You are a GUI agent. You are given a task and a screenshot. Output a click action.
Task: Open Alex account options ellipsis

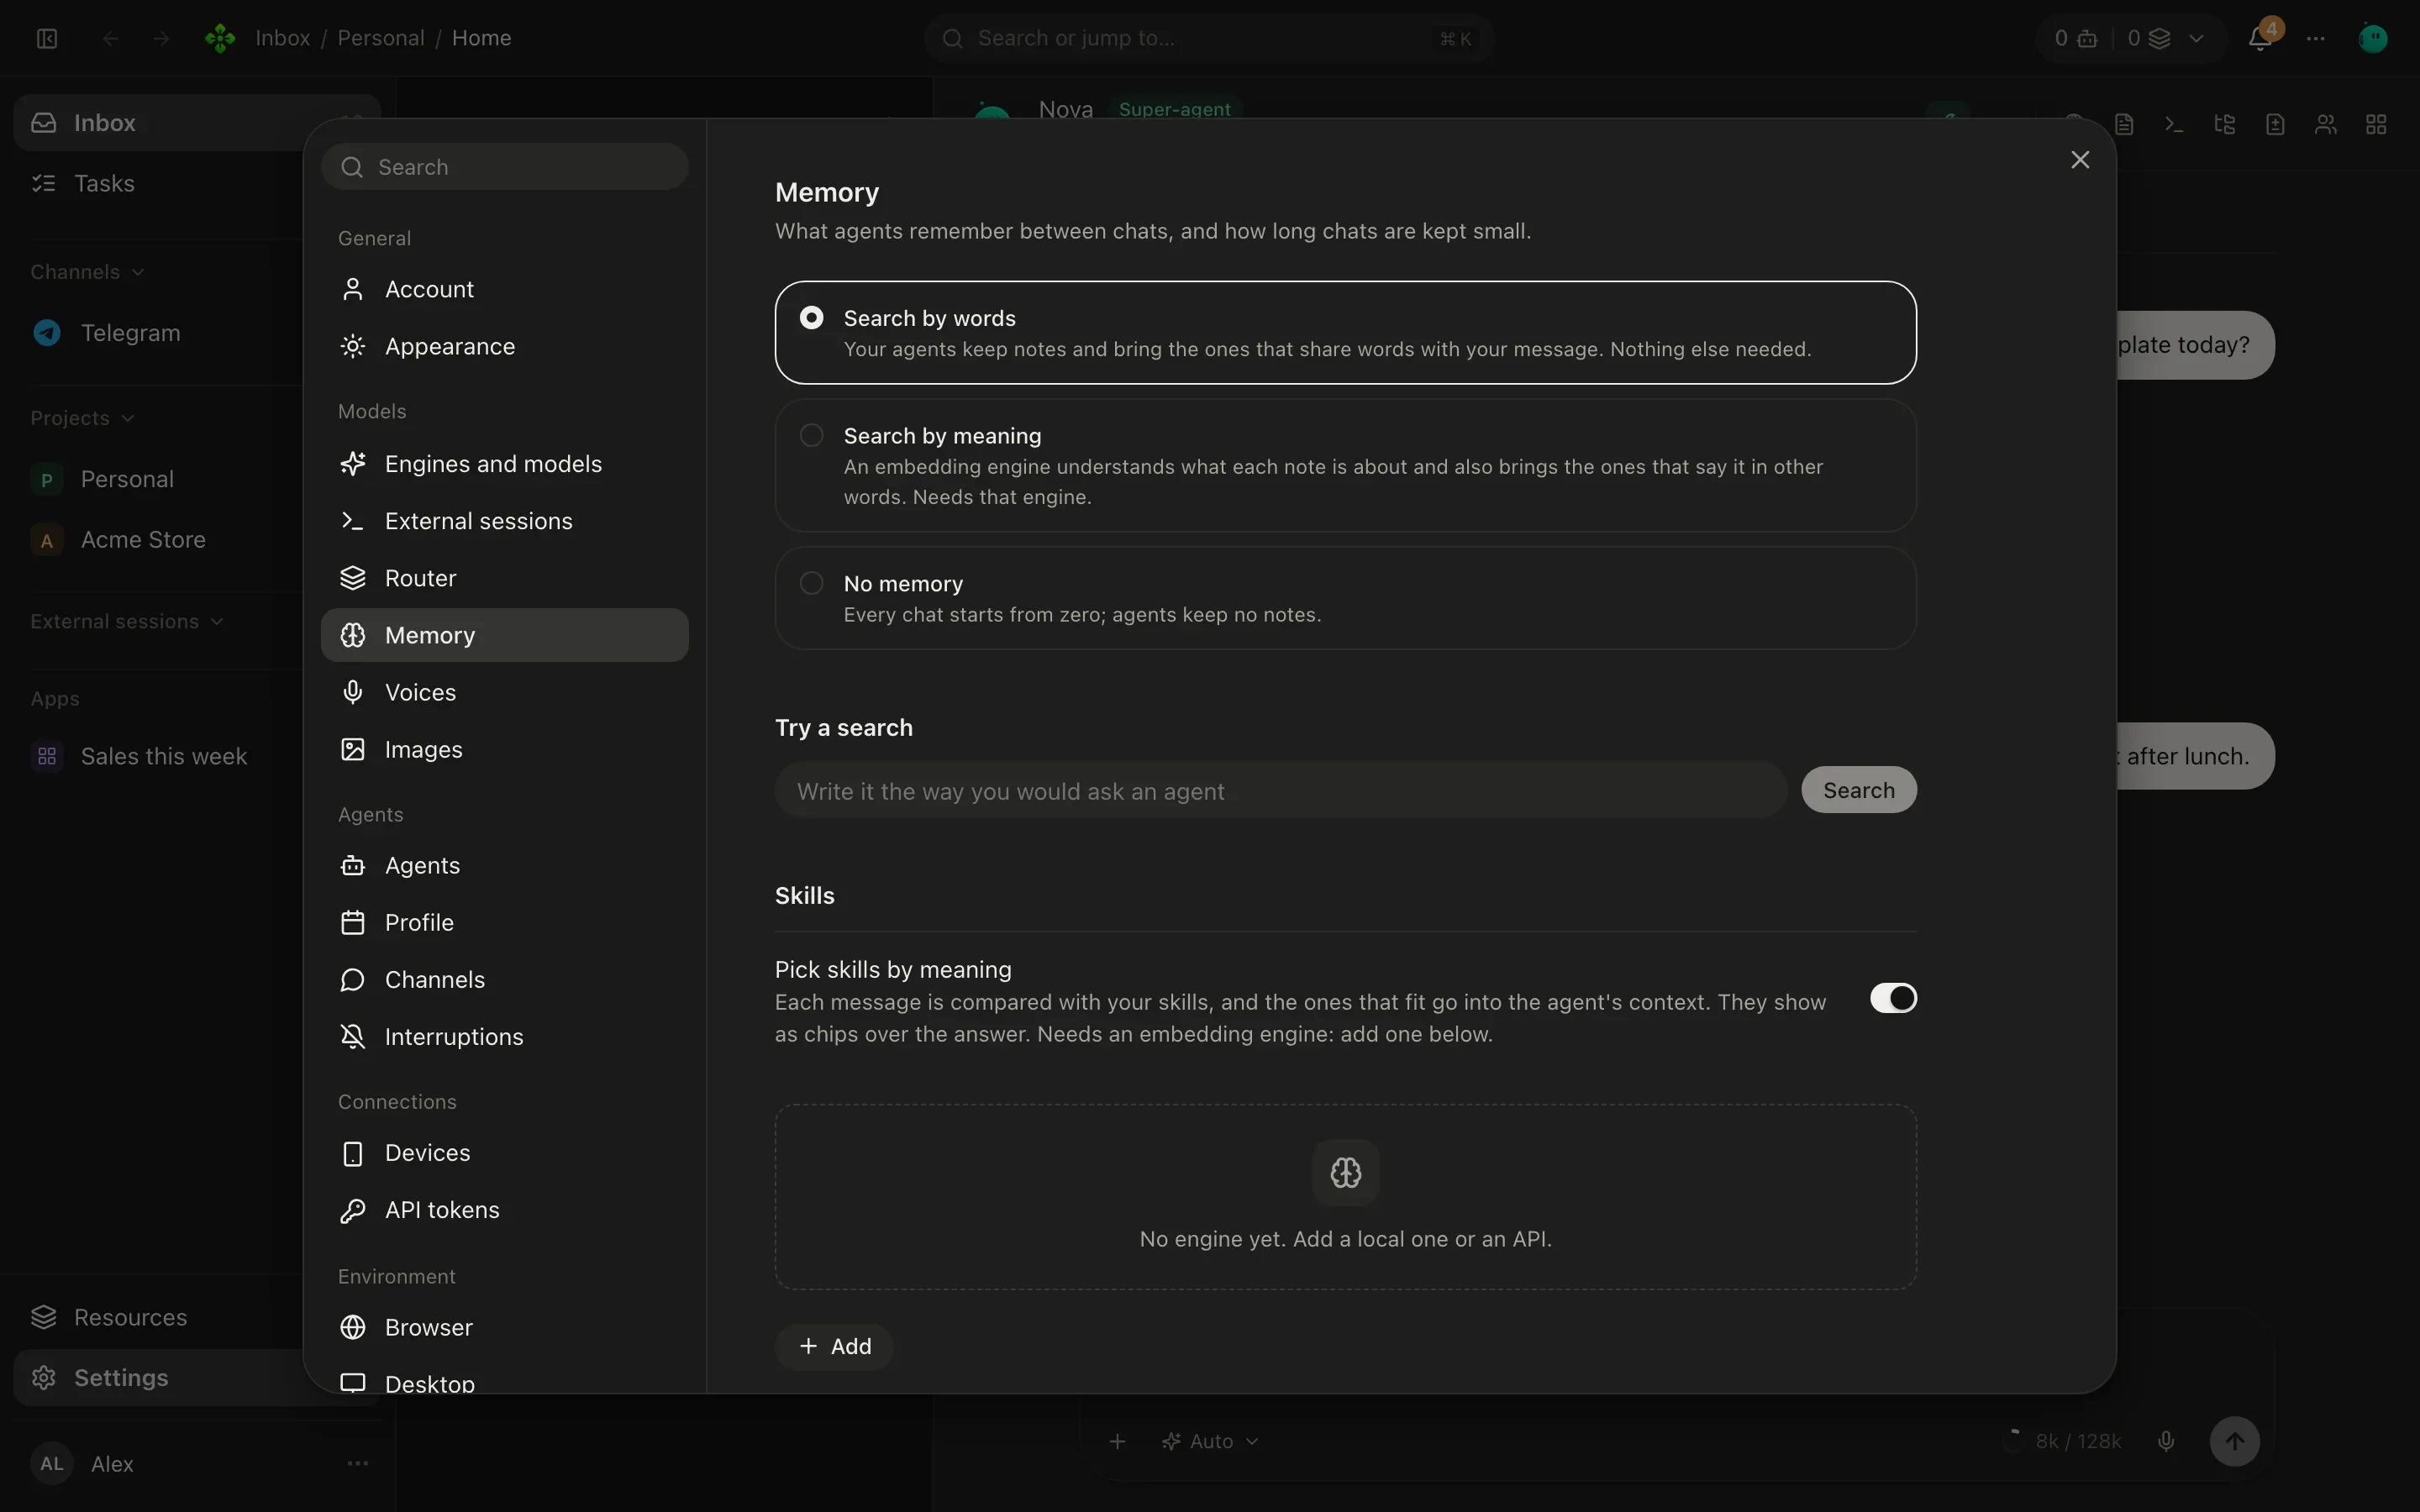(357, 1463)
